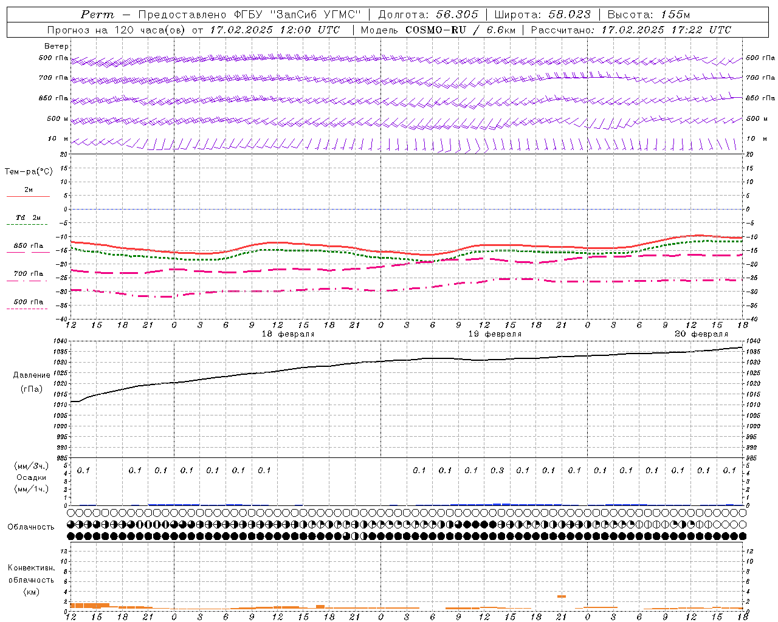
Task: Click the computed time "Рассчитано: 17.02.2025 17:22 UTC"
Action: (x=631, y=30)
